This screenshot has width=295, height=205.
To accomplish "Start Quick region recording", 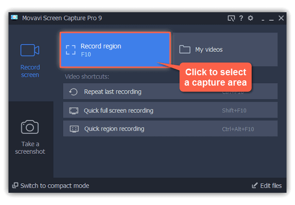I will coord(170,129).
